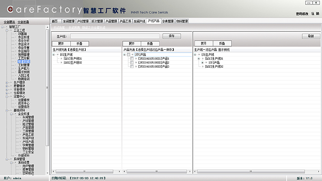Expand the 生产模块 node

pyautogui.click(x=7, y=83)
